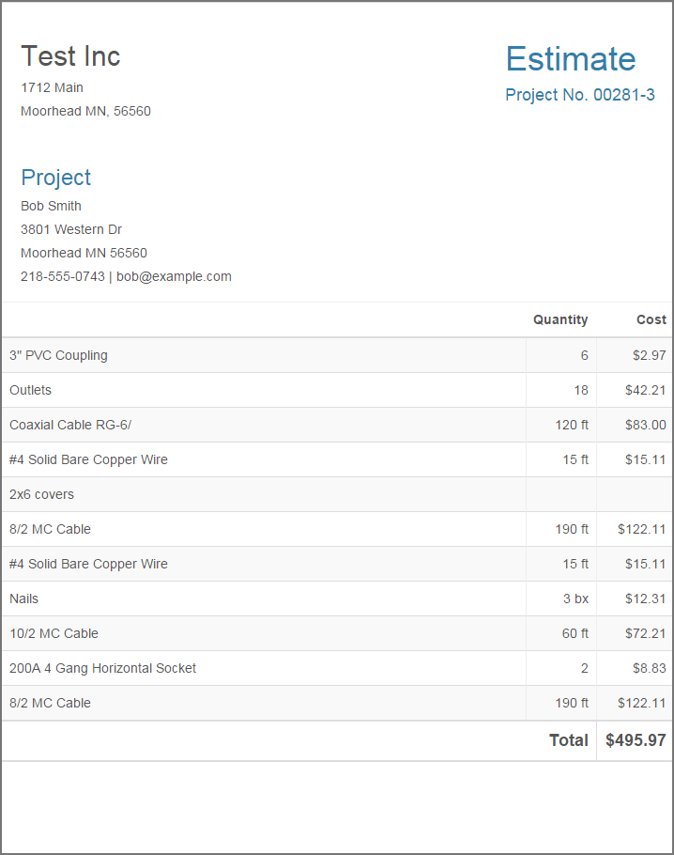Click the Cost column header

651,319
